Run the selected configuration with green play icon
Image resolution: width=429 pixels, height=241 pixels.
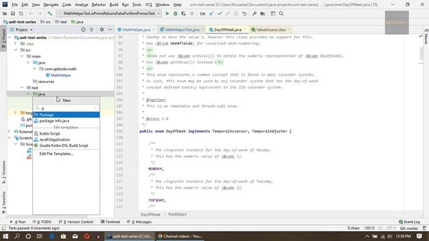167,13
